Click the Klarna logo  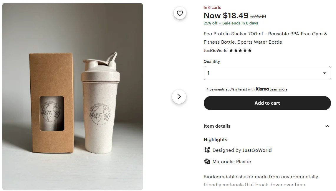[x=262, y=89]
